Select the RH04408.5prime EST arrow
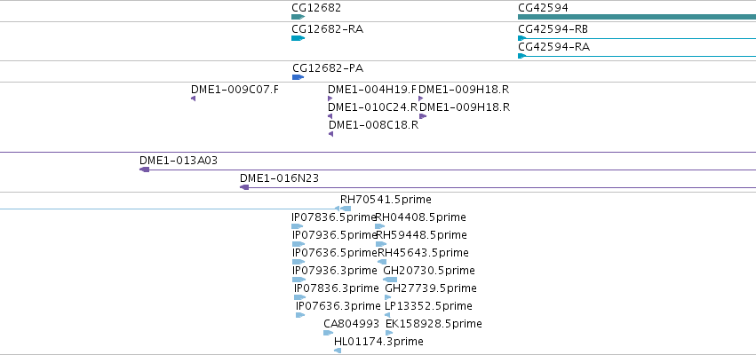The width and height of the screenshot is (756, 355). [380, 226]
